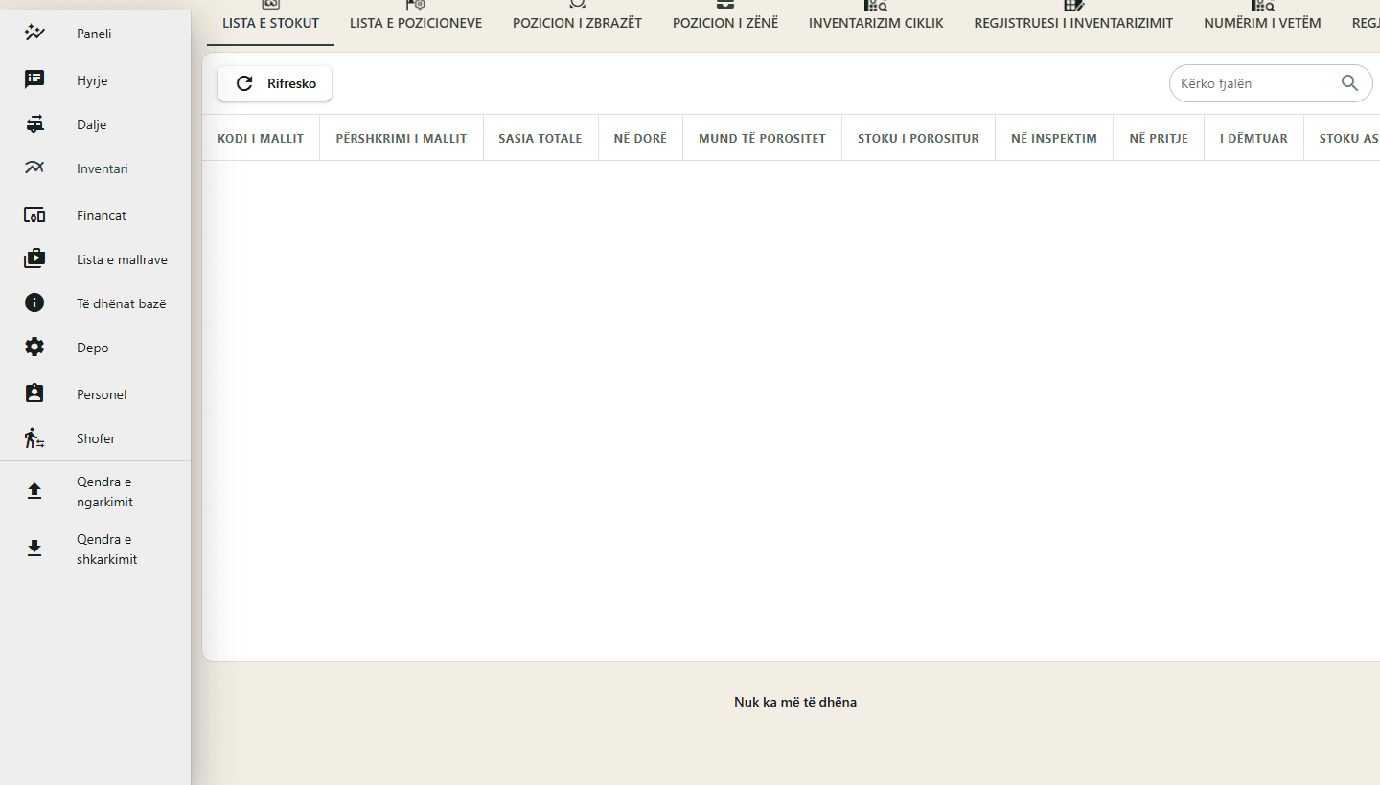Click the Në Dorë column header

640,138
